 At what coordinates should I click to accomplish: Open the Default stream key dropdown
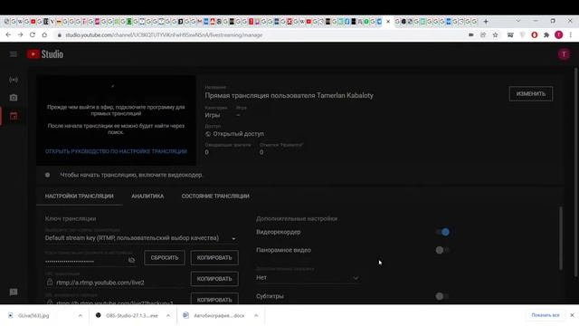(140, 238)
